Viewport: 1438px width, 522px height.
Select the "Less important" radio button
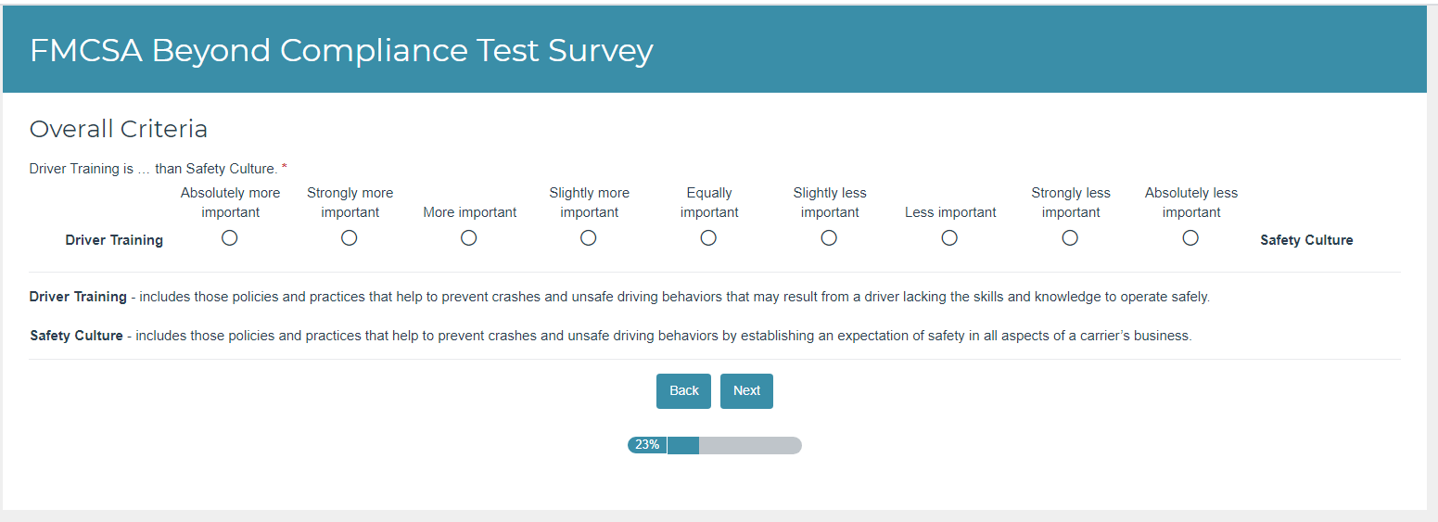[x=949, y=238]
